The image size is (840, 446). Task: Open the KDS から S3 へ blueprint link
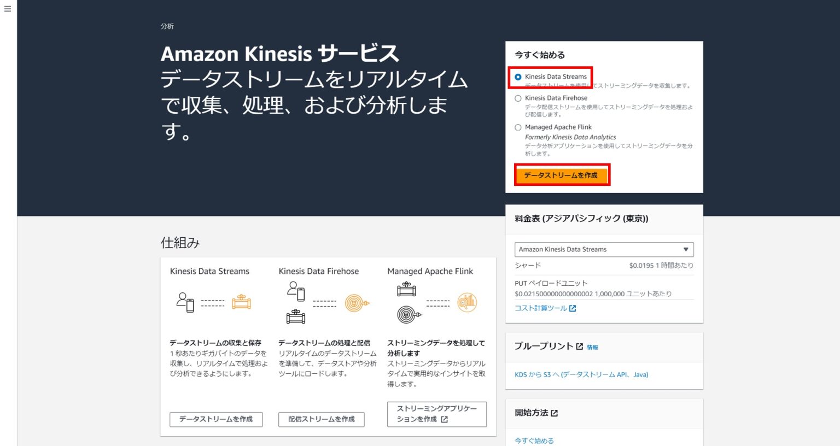click(581, 374)
